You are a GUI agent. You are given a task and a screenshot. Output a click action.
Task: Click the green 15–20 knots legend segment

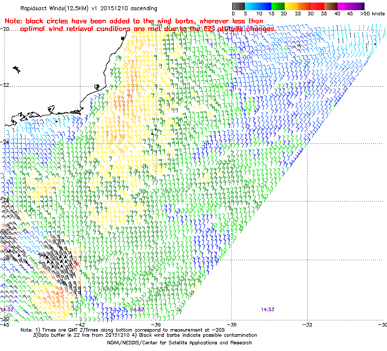(x=278, y=6)
